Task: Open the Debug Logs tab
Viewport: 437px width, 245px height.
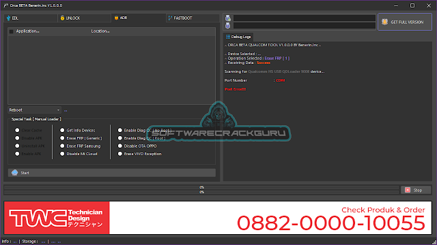Action: click(x=238, y=37)
